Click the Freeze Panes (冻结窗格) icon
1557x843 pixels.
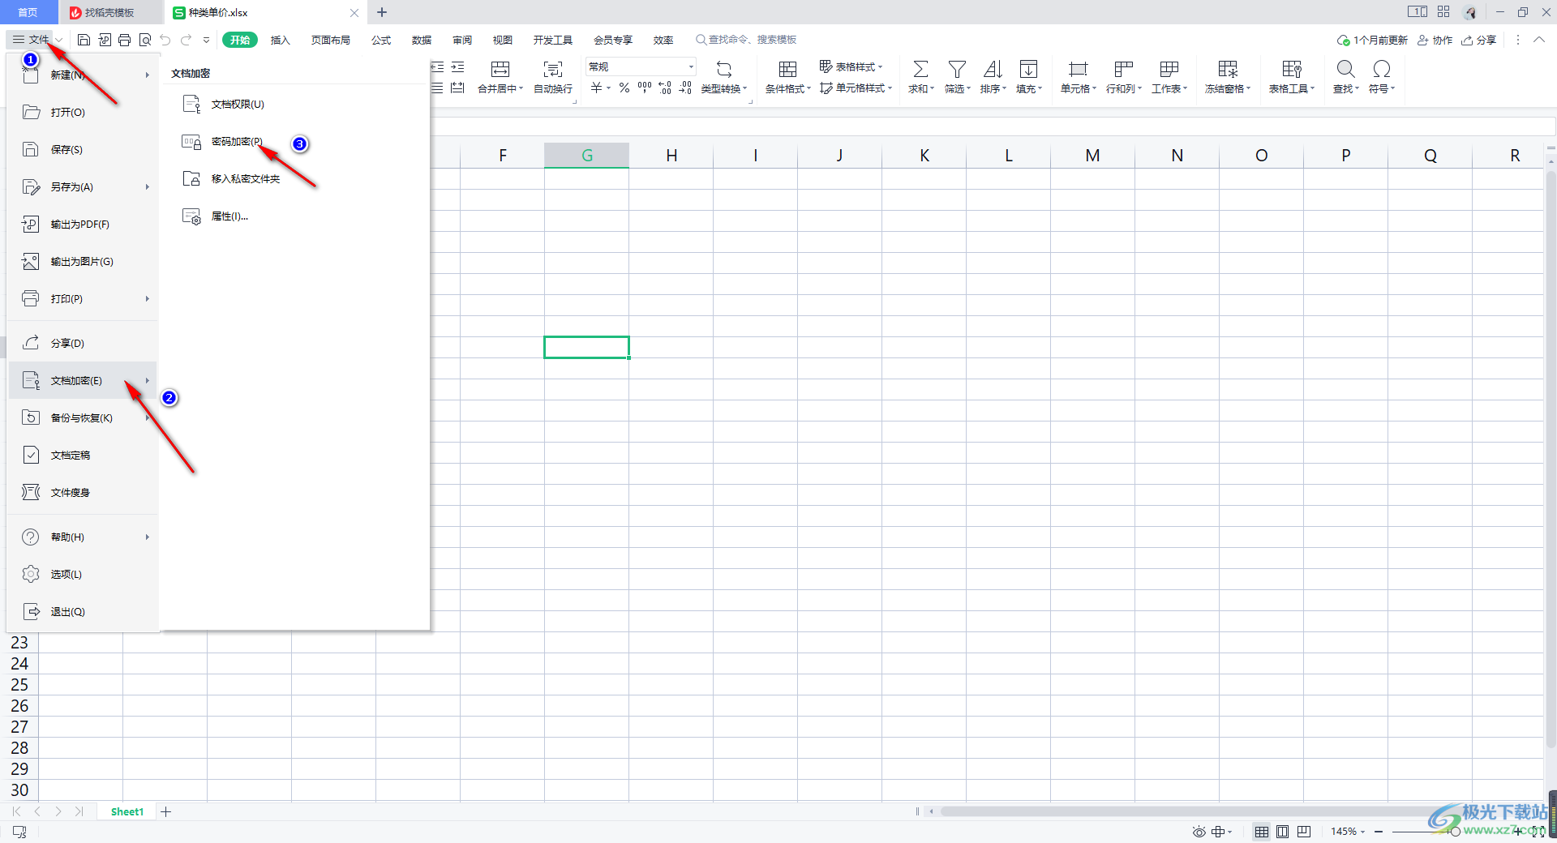[1228, 69]
